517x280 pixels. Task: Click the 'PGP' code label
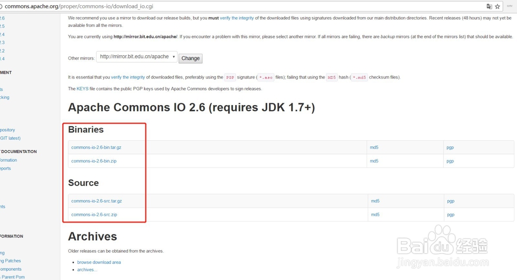[x=230, y=78]
